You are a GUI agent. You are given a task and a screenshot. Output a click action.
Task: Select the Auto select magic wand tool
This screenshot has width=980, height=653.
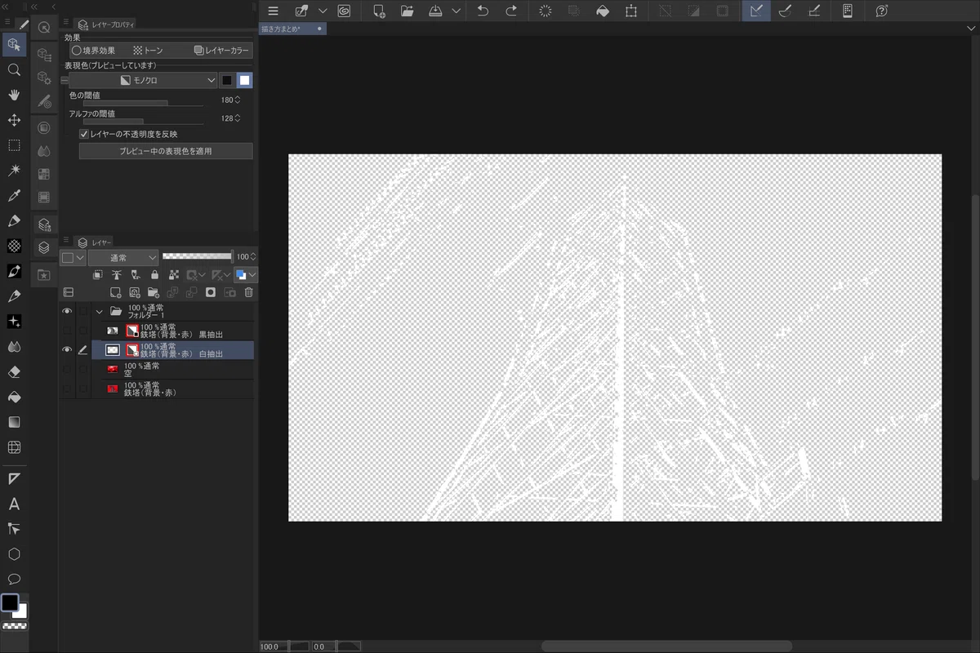(14, 171)
